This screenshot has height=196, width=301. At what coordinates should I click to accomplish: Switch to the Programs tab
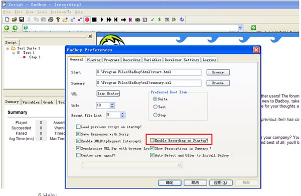pyautogui.click(x=111, y=60)
